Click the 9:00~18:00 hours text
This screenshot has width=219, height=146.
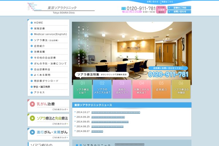coord(149,12)
